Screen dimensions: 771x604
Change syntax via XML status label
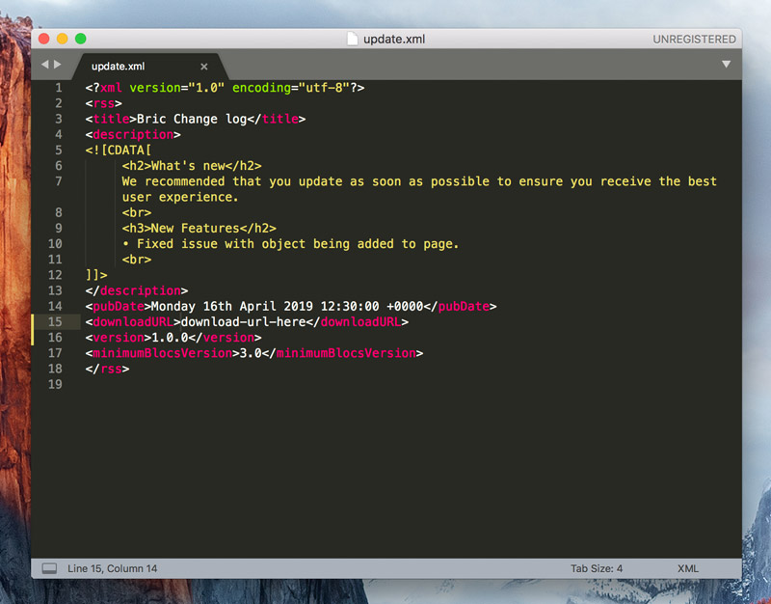pyautogui.click(x=688, y=568)
